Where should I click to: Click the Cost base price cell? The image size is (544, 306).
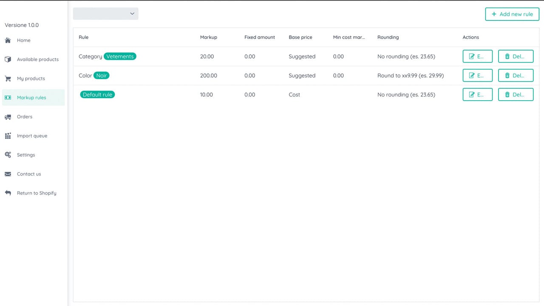(294, 95)
